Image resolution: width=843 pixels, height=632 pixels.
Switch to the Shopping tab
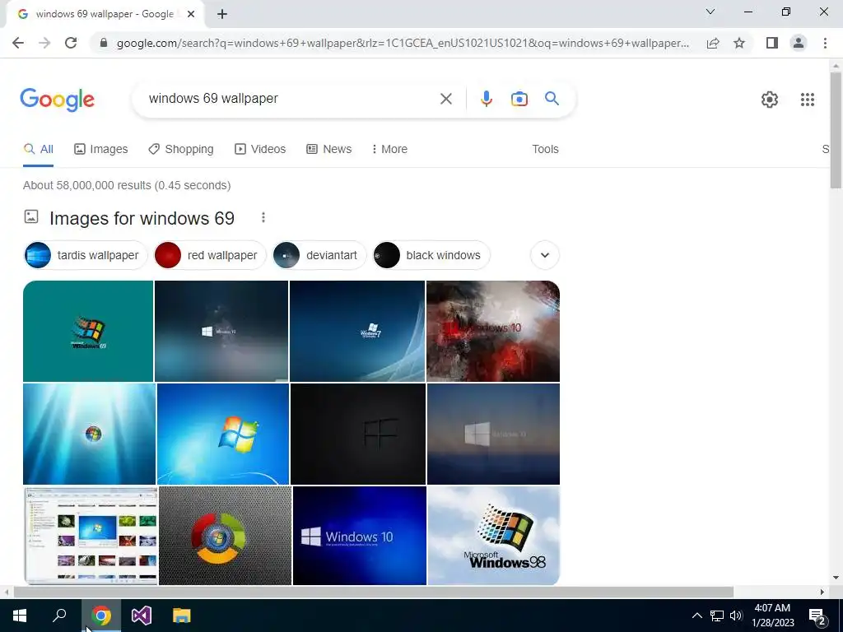(x=181, y=149)
